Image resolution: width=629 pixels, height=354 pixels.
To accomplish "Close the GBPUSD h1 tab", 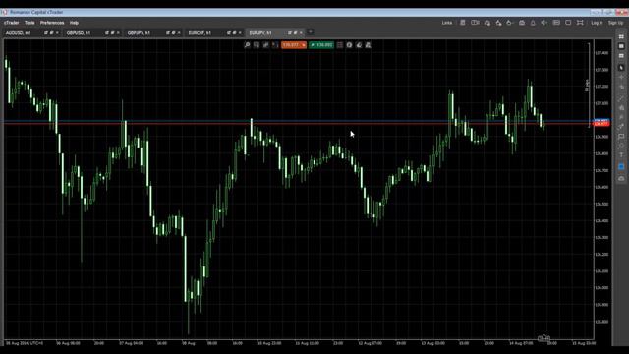I will coord(118,32).
